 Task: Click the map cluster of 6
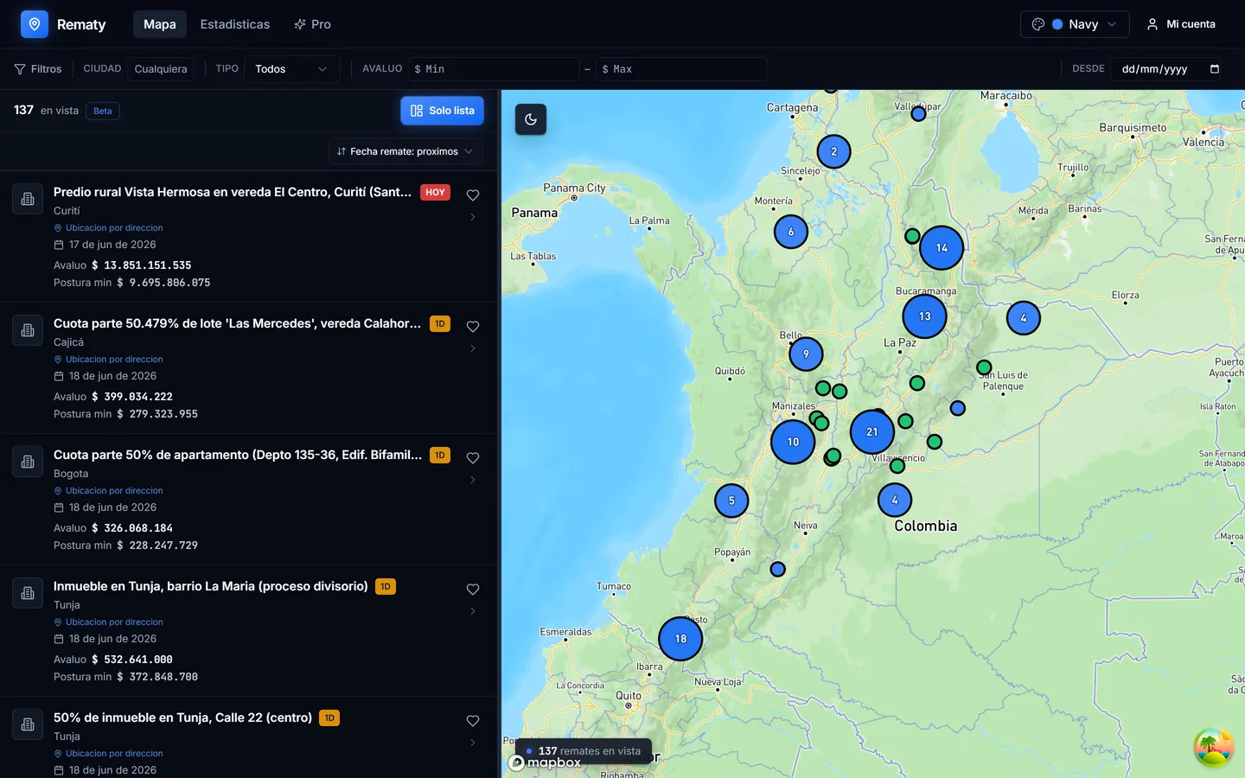coord(791,232)
